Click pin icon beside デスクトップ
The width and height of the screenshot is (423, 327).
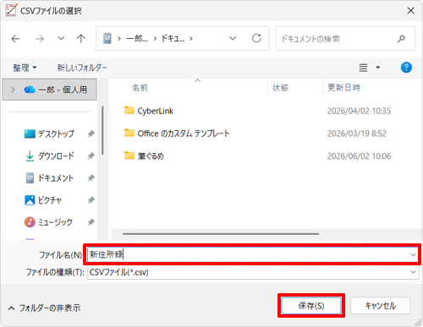pos(91,134)
